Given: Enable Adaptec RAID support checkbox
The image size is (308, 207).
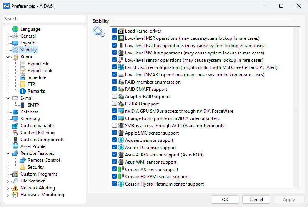Looking at the screenshot, I should 114,96.
